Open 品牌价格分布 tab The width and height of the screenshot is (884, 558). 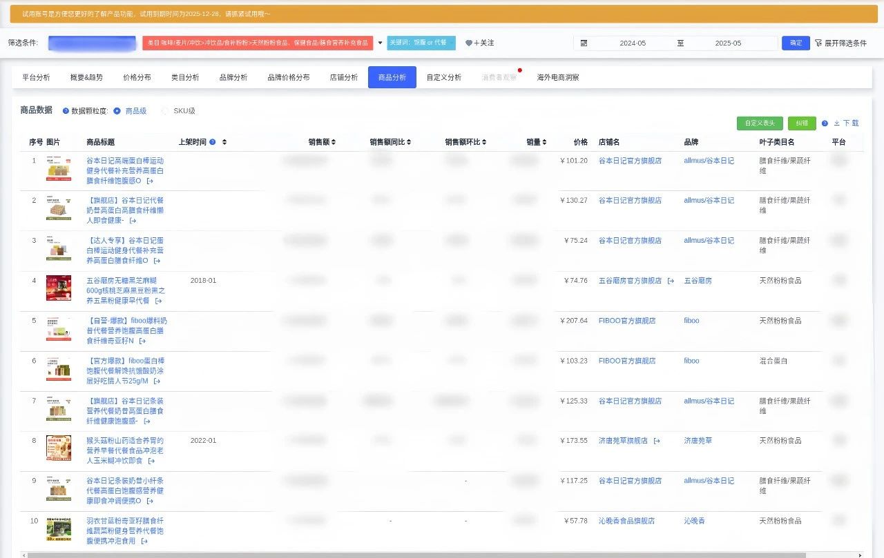[x=289, y=77]
